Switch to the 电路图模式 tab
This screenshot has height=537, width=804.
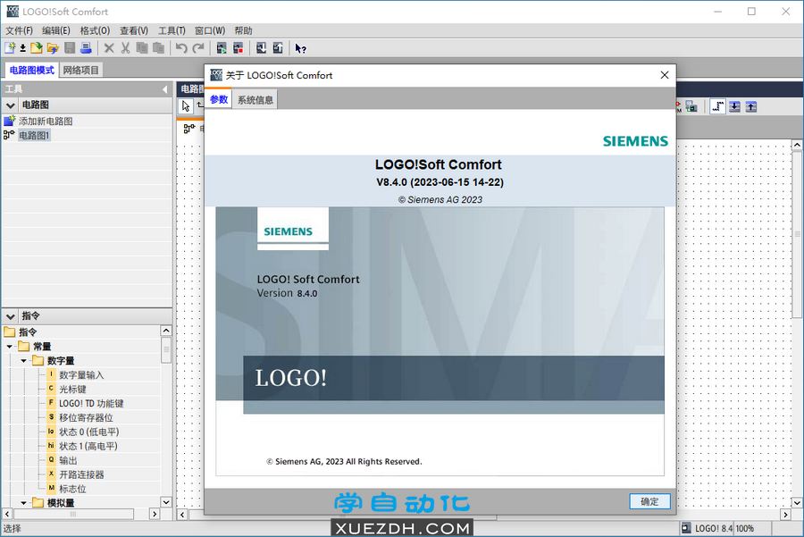click(x=32, y=70)
